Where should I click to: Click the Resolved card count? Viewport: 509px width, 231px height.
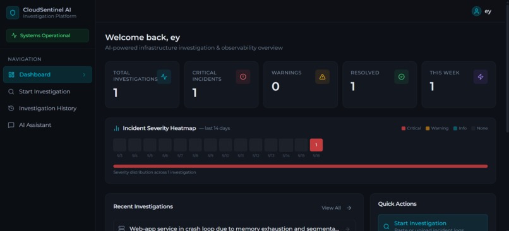pos(353,86)
